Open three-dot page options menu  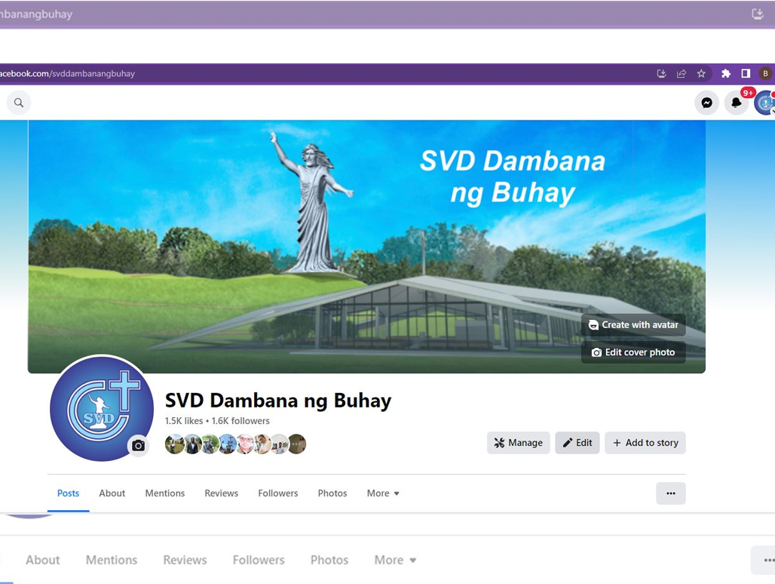(670, 493)
